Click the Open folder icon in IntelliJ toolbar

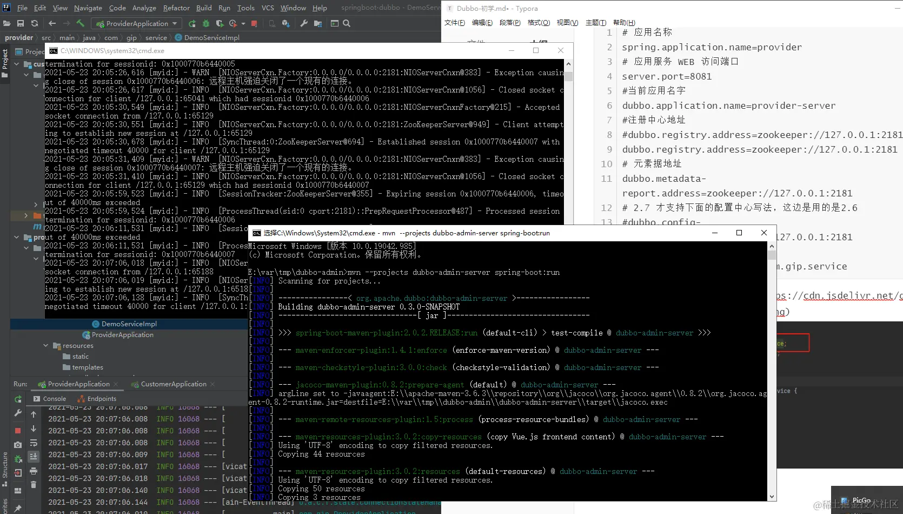coord(6,23)
